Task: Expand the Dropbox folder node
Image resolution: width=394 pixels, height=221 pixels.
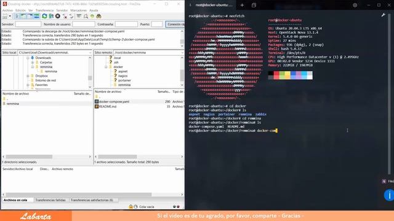Action: click(x=28, y=76)
